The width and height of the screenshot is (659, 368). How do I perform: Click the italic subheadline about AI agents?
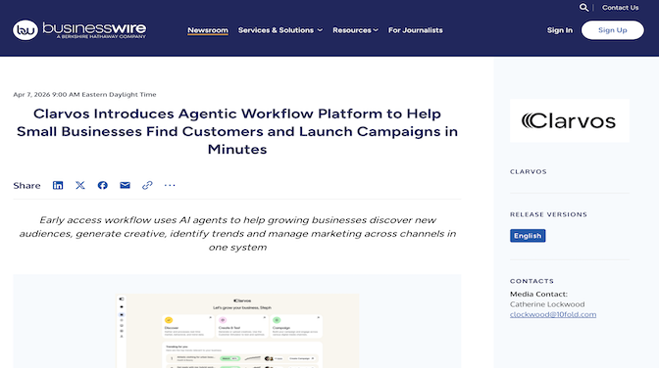point(237,234)
